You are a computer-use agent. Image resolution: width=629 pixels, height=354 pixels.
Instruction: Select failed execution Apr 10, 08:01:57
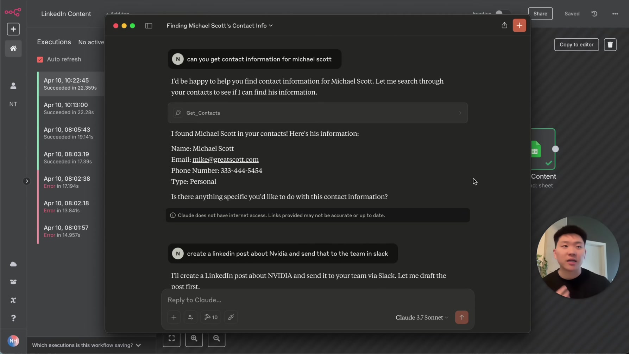71,231
